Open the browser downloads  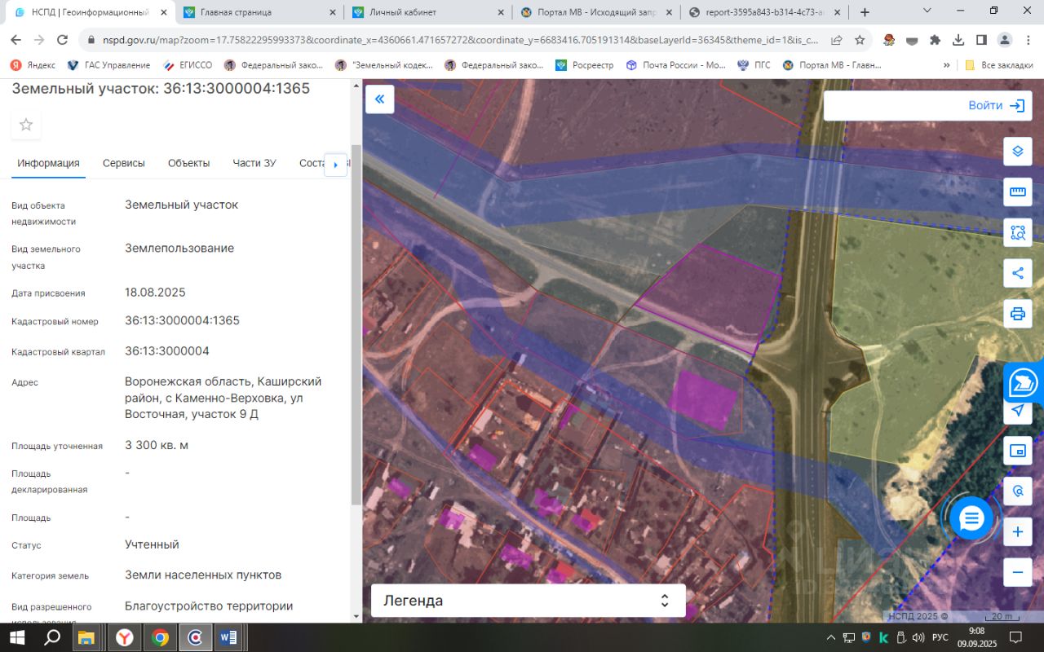(958, 40)
